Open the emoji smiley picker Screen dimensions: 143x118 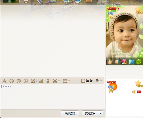pos(12,81)
